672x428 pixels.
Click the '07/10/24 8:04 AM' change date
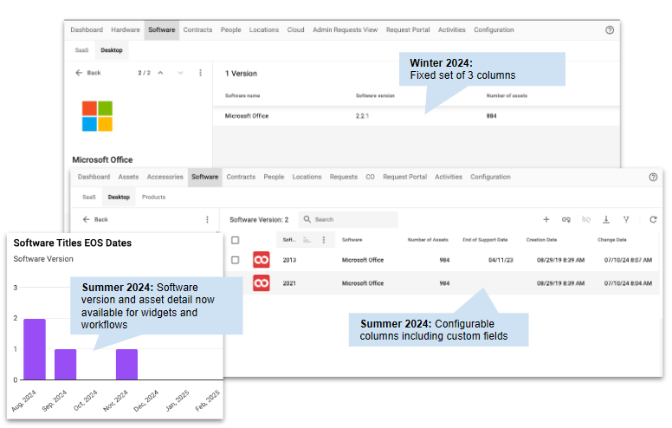pos(628,283)
